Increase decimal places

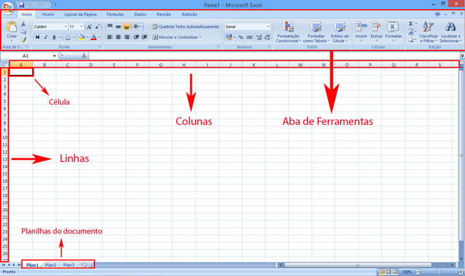[x=259, y=37]
